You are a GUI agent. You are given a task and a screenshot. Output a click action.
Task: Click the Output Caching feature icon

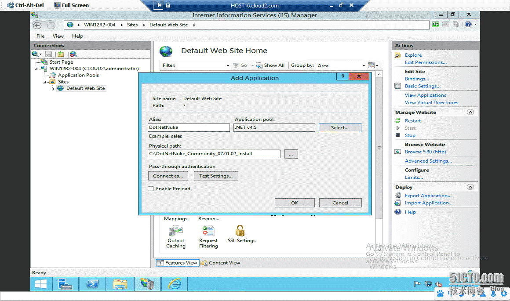tap(175, 231)
